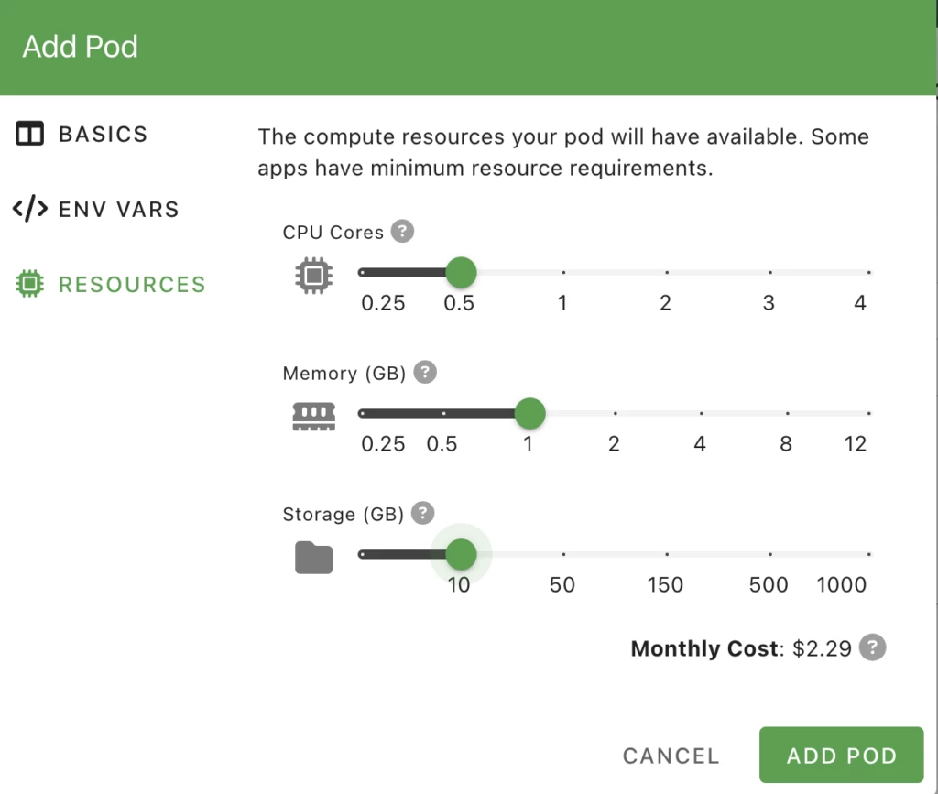Viewport: 938px width, 794px height.
Task: Set Memory slider to 4 GB
Action: [x=701, y=414]
